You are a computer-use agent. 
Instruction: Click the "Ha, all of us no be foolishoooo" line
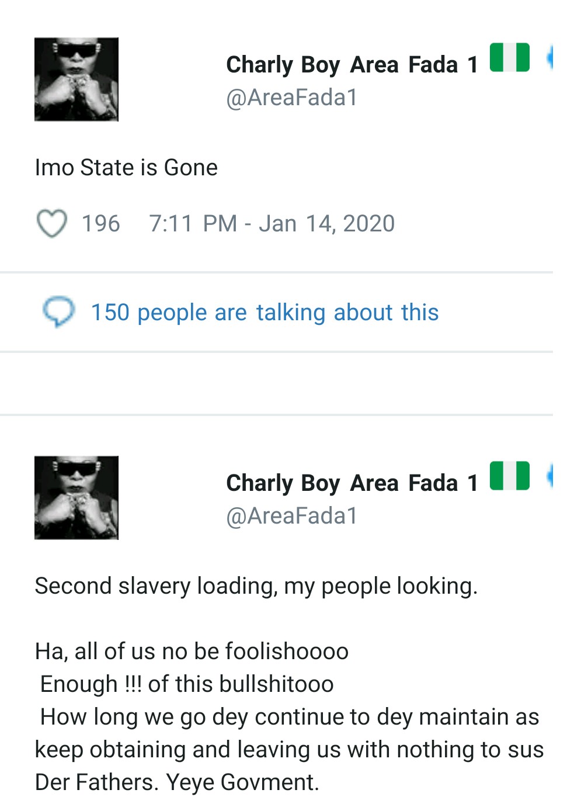[192, 652]
